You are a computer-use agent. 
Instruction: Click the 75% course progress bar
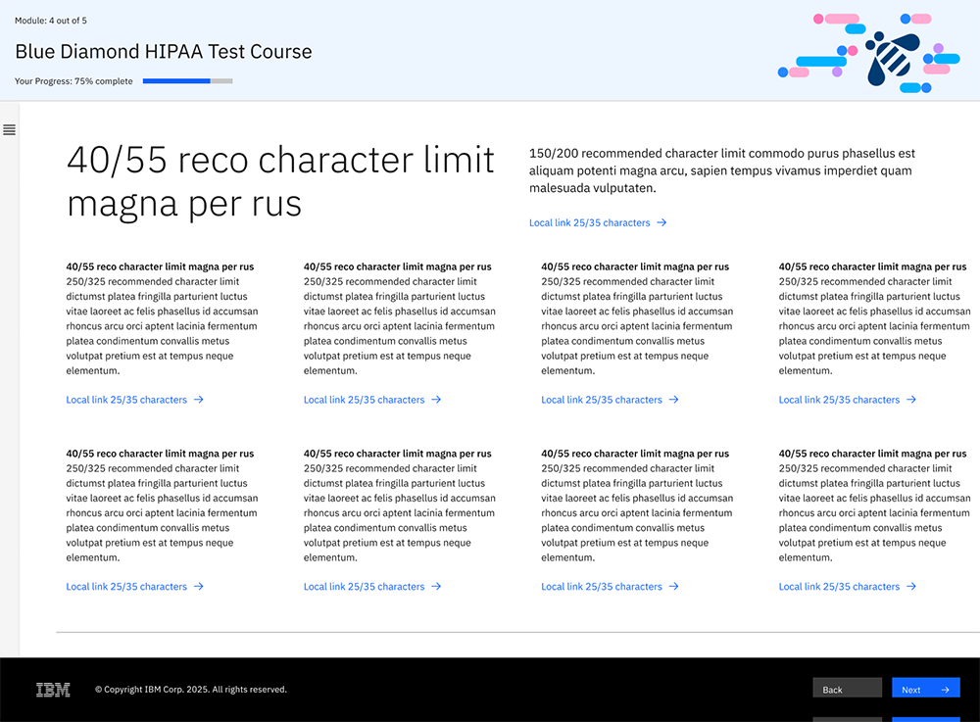[x=187, y=81]
